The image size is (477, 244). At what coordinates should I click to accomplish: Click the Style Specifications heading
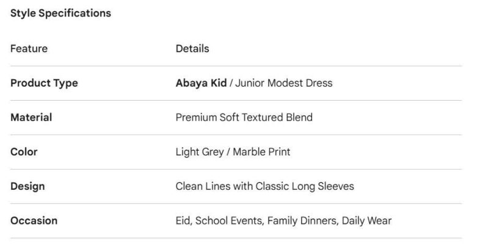60,13
